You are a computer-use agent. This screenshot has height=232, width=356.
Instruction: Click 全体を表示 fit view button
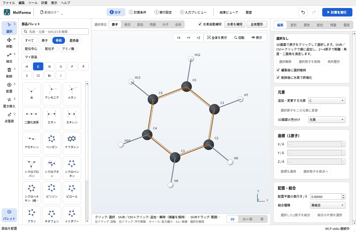pyautogui.click(x=217, y=38)
